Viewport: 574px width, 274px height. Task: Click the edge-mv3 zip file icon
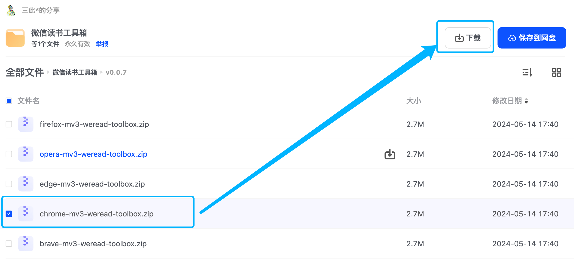[x=26, y=184]
